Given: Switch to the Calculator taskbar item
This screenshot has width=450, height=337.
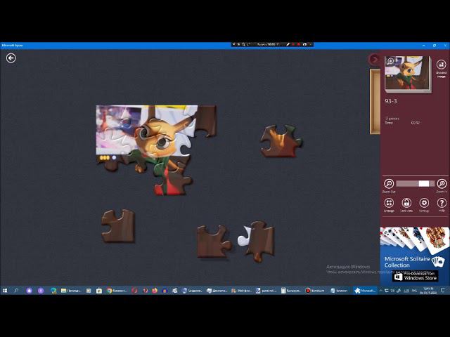Looking at the screenshot, I should tap(290, 291).
